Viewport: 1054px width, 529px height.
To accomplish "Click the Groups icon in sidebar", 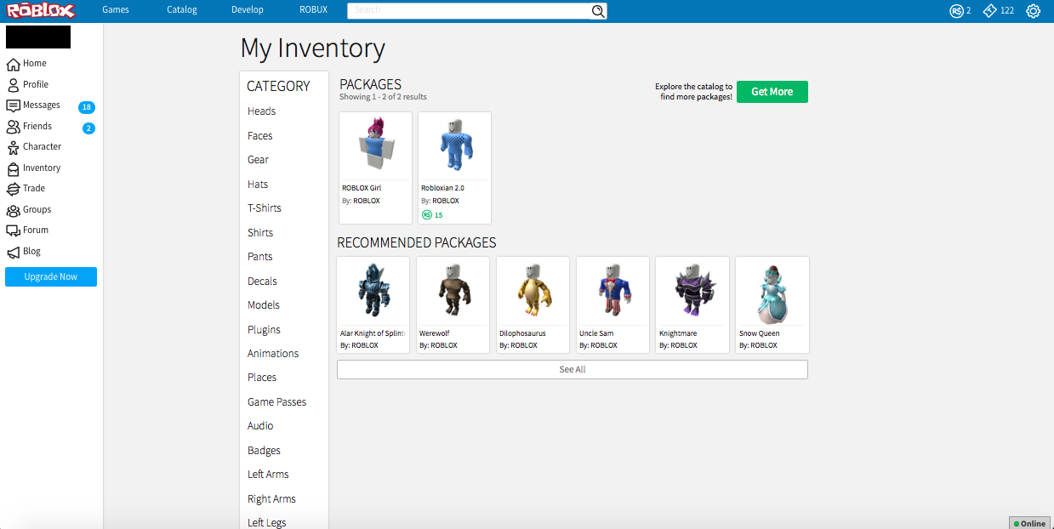I will [x=13, y=210].
